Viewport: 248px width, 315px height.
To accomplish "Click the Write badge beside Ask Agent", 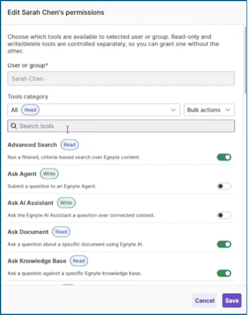I will point(49,174).
